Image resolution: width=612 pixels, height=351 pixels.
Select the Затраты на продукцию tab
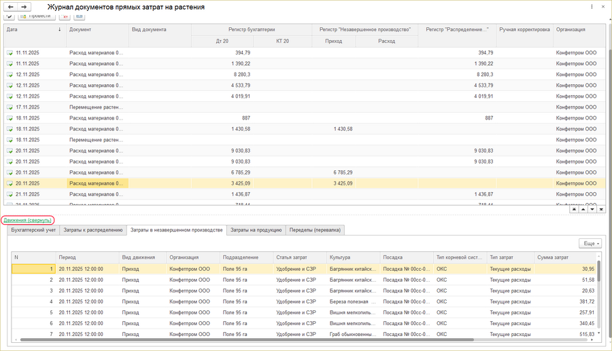click(256, 230)
